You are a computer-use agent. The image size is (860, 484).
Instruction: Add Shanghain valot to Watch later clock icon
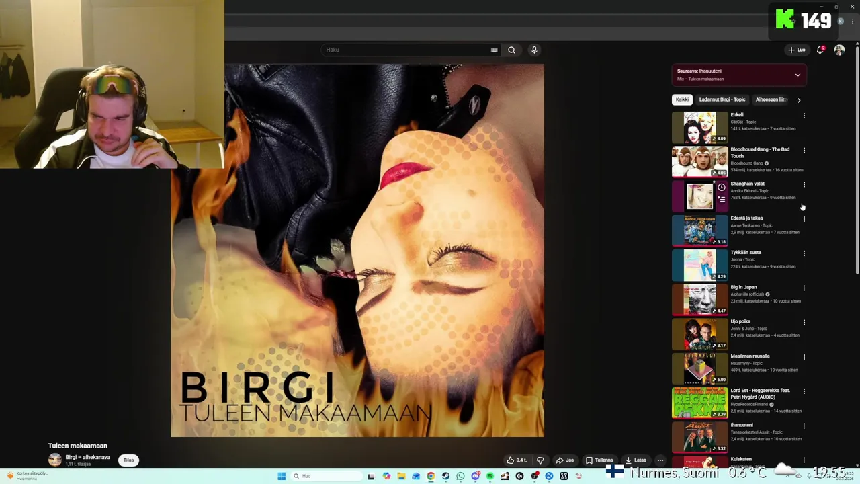[722, 188]
